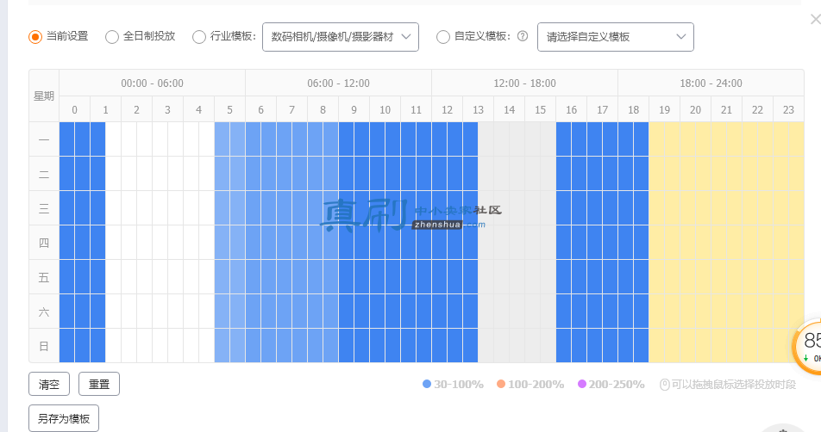Click the circular score widget showing 85
The height and width of the screenshot is (432, 821).
click(806, 346)
